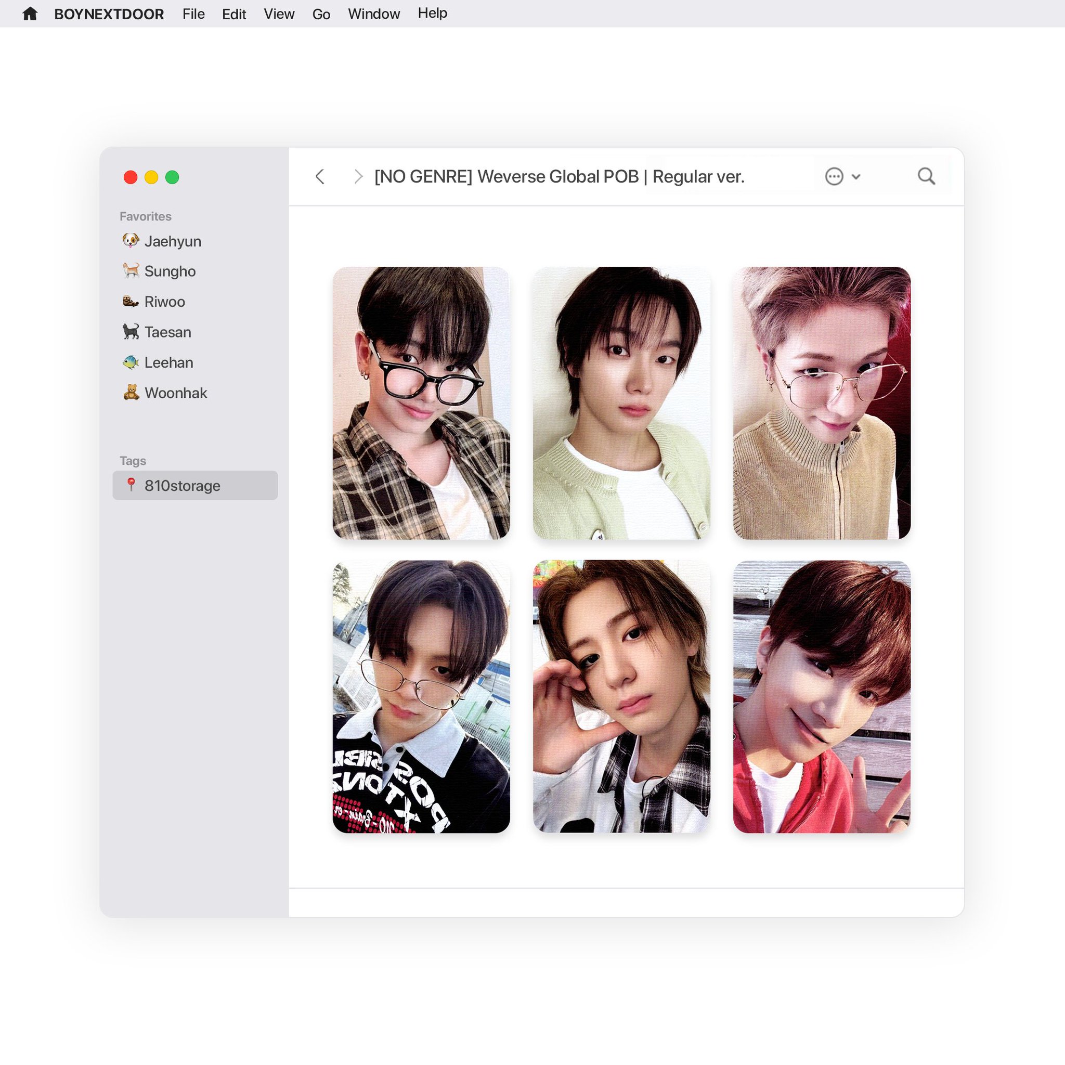
Task: Select photocard with plaid shirt and black glasses
Action: (421, 403)
